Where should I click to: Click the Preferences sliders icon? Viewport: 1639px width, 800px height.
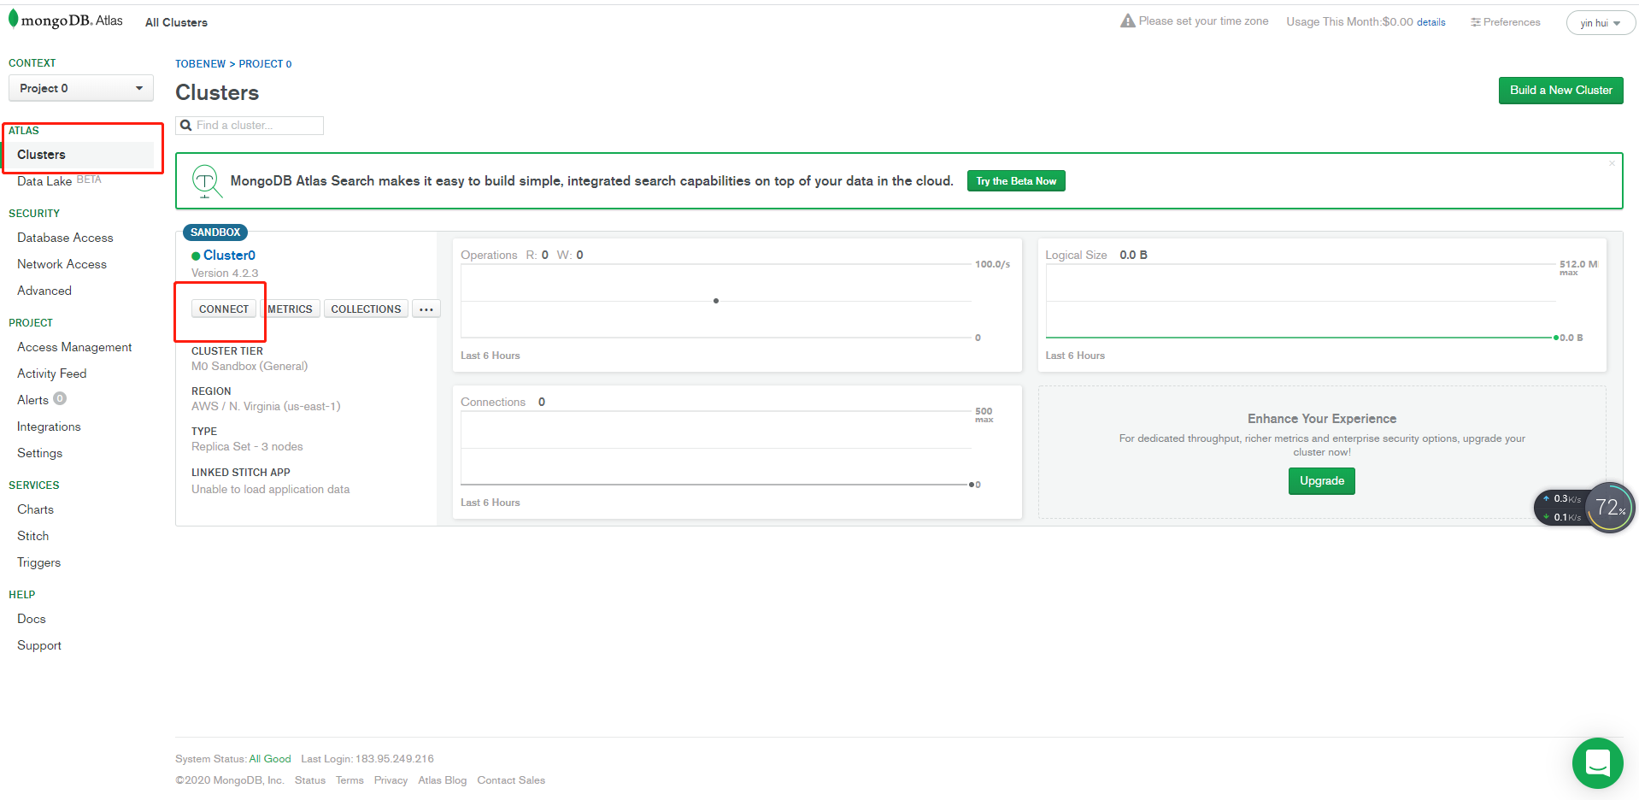[x=1475, y=22]
